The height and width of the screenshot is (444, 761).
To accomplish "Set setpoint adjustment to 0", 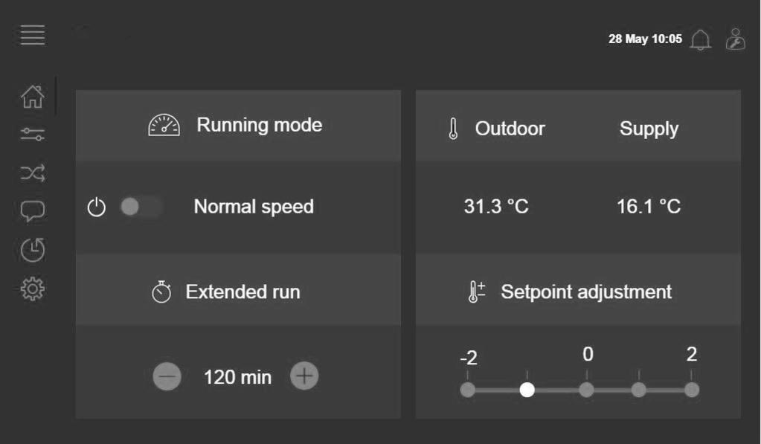I will click(586, 389).
